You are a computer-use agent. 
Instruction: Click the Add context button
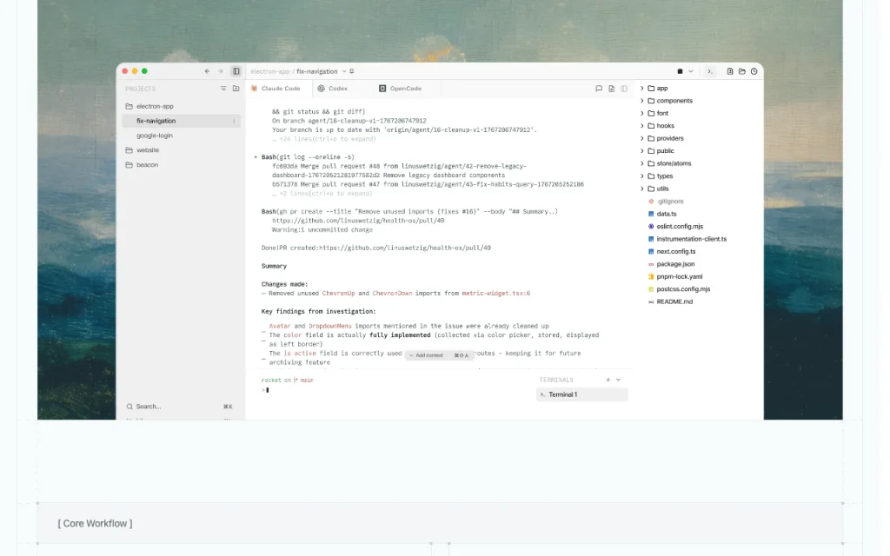(440, 355)
